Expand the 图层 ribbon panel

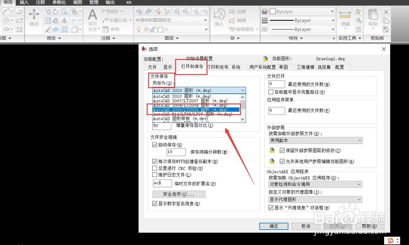coord(172,38)
